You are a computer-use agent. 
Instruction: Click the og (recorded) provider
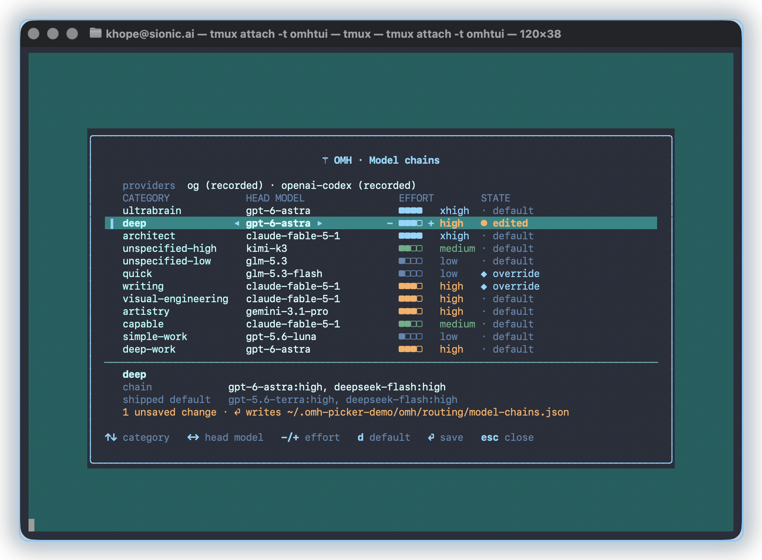click(225, 186)
